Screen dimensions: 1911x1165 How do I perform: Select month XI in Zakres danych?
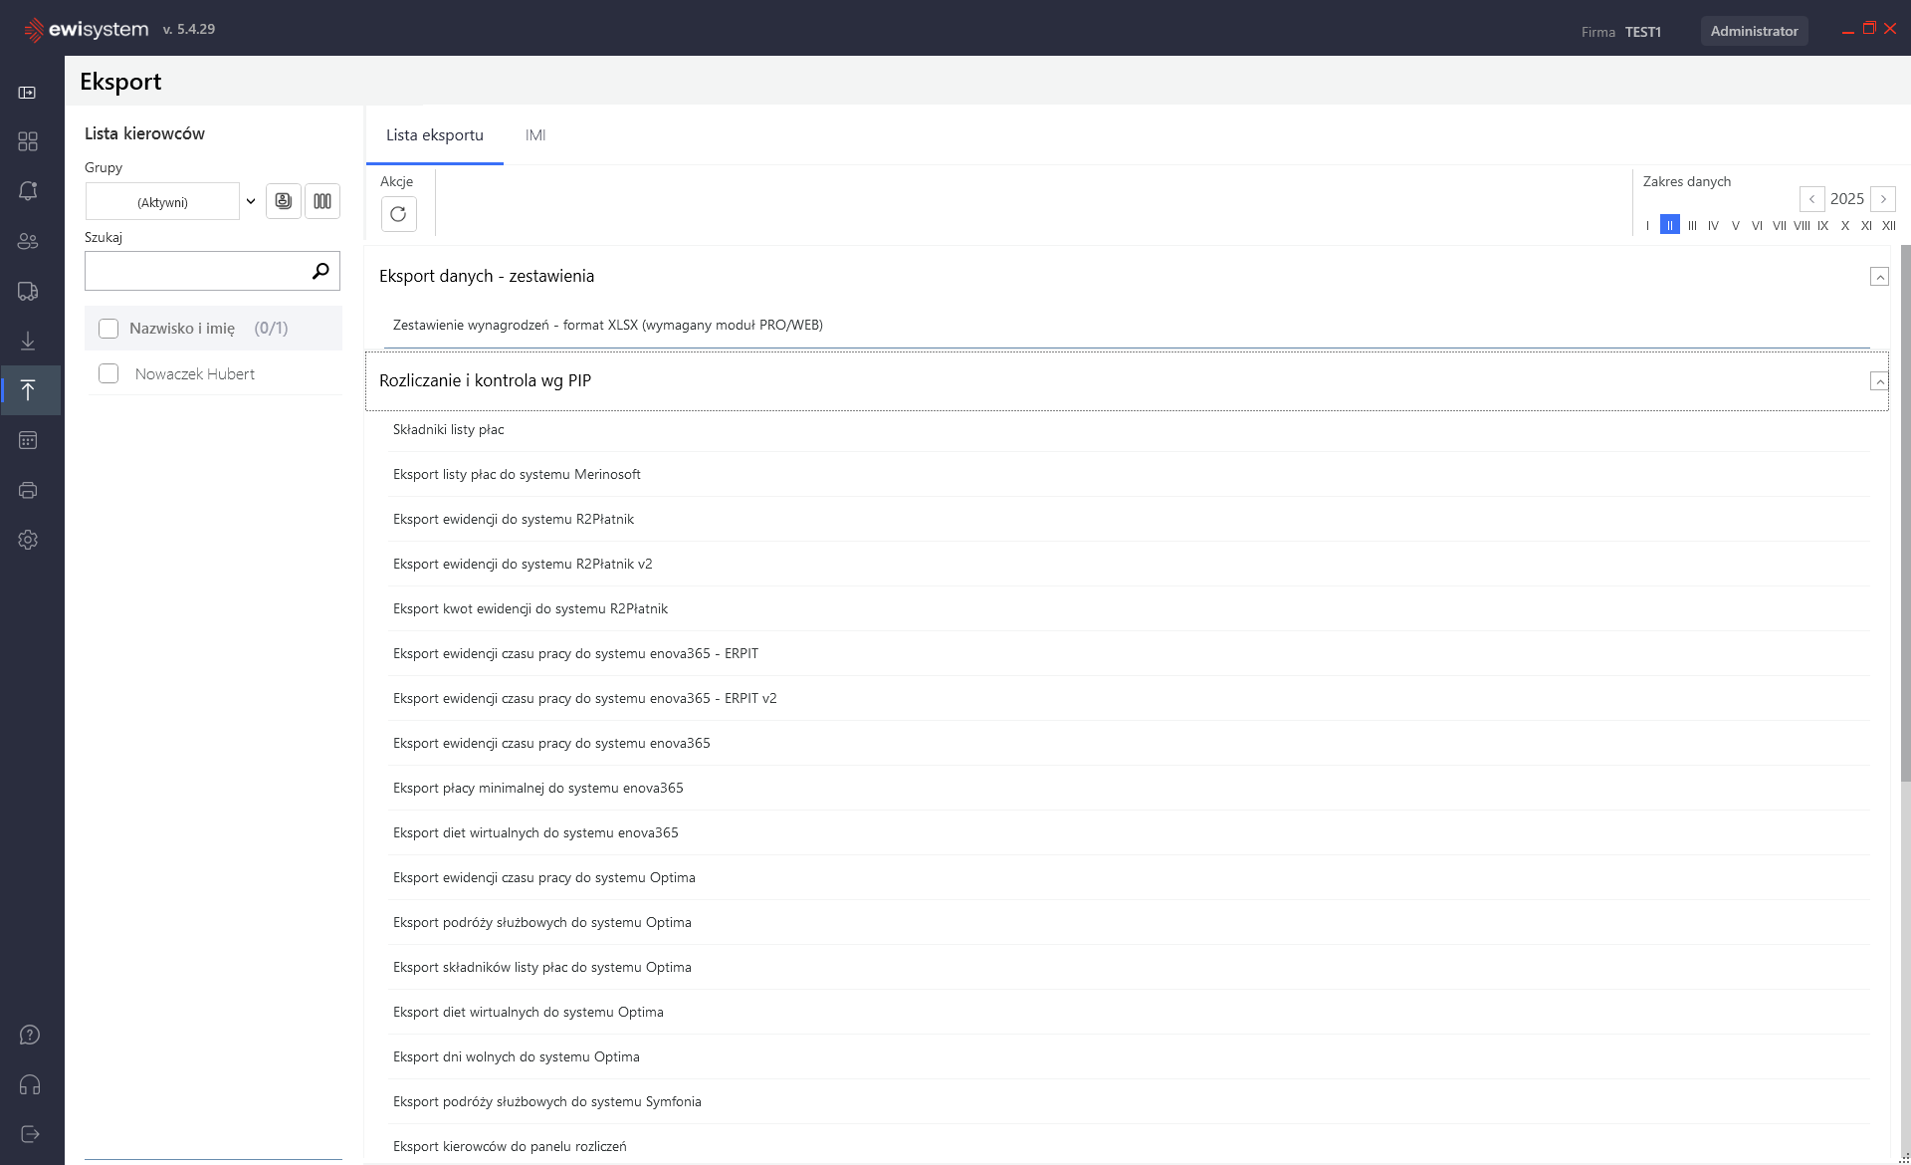coord(1866,225)
